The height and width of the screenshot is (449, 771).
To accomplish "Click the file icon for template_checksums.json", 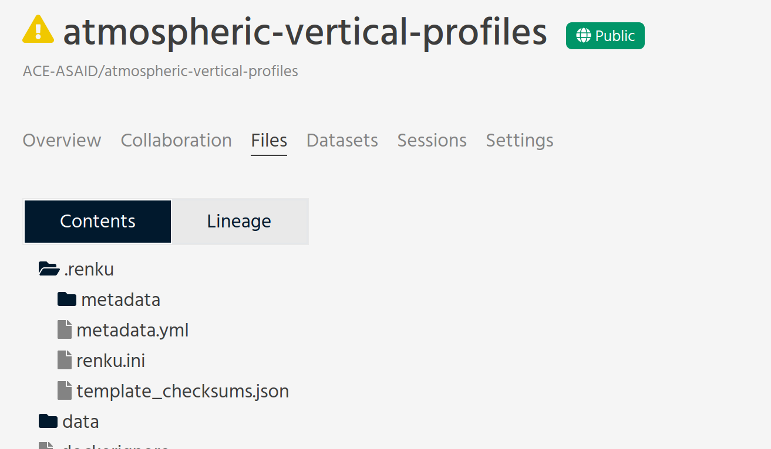I will click(65, 390).
